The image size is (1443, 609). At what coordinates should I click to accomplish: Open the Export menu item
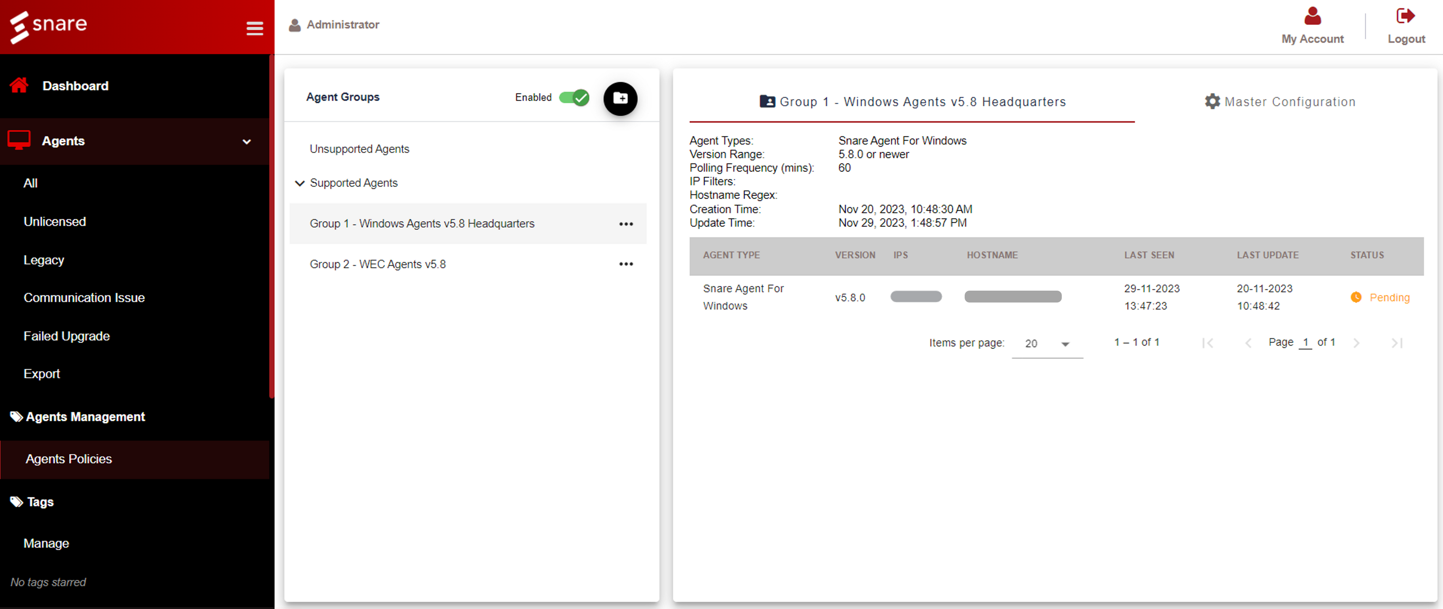42,374
